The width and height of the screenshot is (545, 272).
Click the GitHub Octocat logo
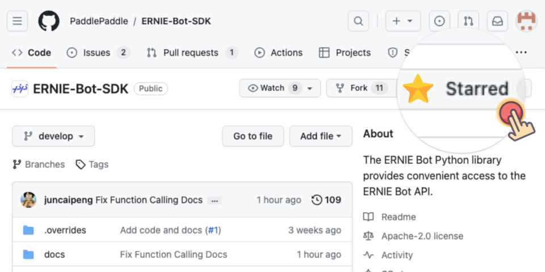pos(49,21)
